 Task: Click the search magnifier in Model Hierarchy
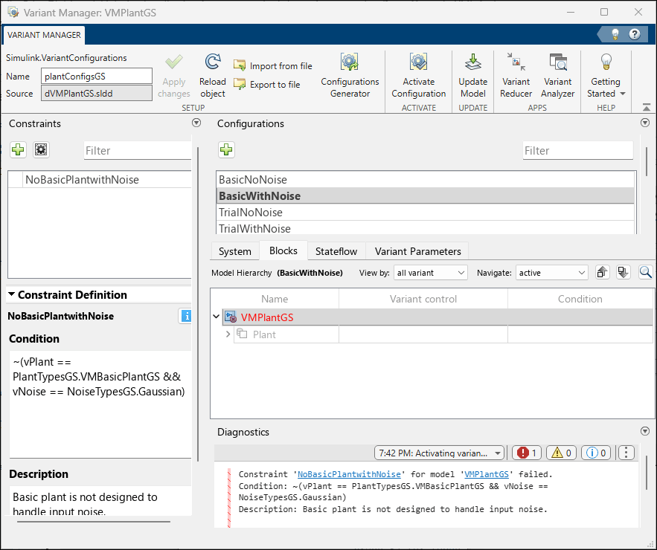coord(645,273)
